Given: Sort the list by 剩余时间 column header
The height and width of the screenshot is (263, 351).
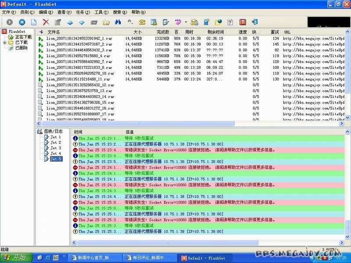Looking at the screenshot, I should click(215, 32).
